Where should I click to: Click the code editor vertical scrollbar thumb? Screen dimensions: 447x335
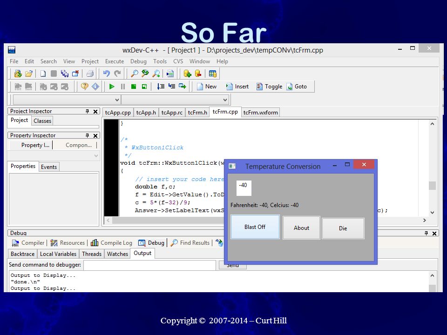432,186
